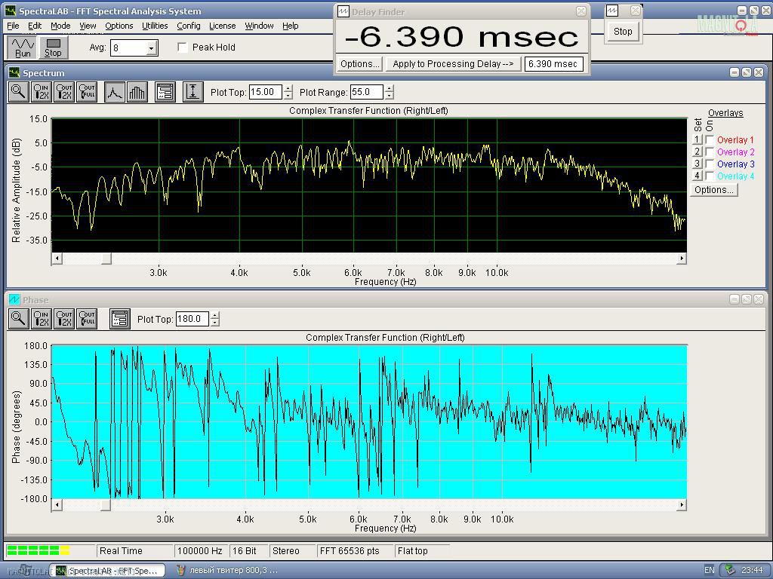Open the Options menu
773x579 pixels.
(x=119, y=26)
